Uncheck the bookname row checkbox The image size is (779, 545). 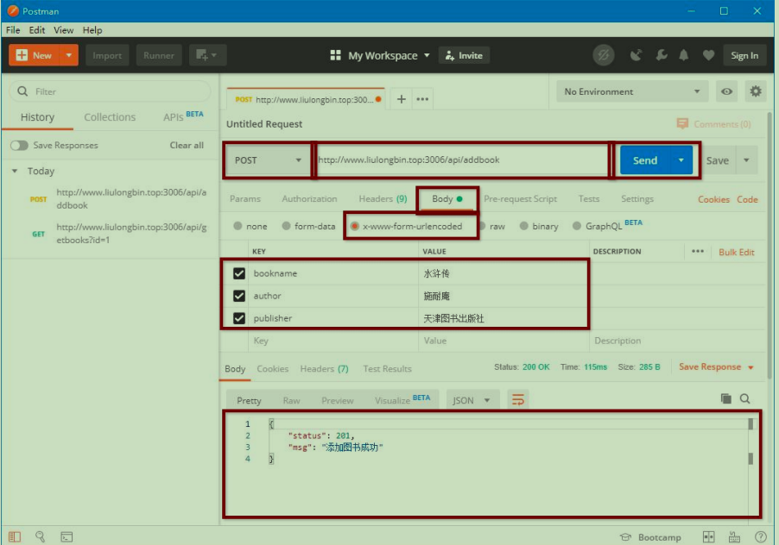point(239,273)
